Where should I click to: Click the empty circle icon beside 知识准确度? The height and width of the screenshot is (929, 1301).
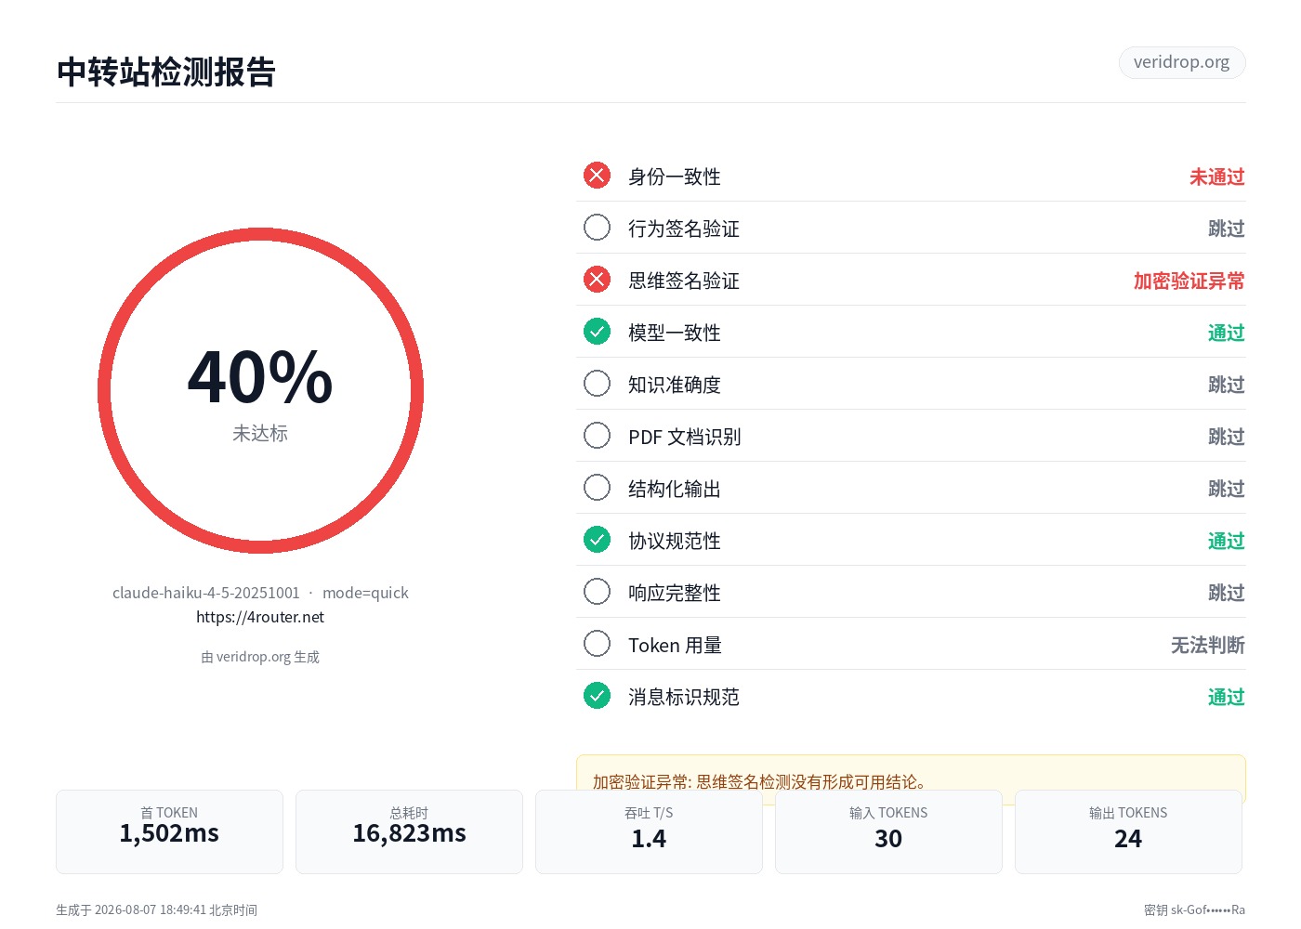pyautogui.click(x=597, y=384)
